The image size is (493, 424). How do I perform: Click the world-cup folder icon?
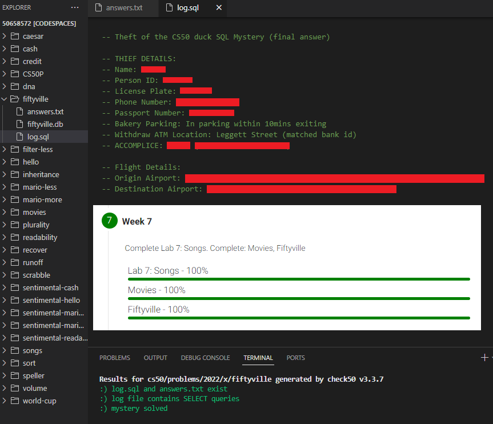point(15,401)
